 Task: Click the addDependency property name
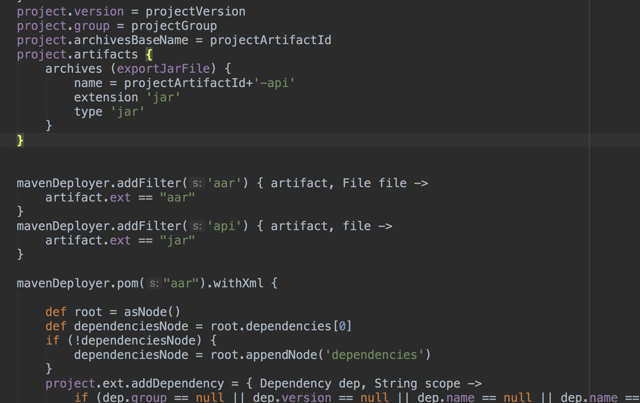[177, 384]
